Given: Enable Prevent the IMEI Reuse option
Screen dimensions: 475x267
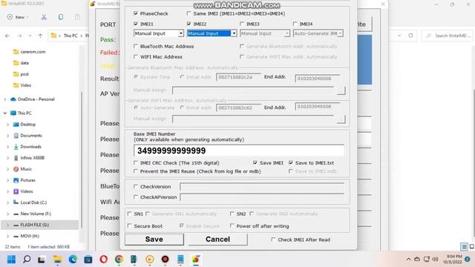Looking at the screenshot, I should click(x=136, y=171).
